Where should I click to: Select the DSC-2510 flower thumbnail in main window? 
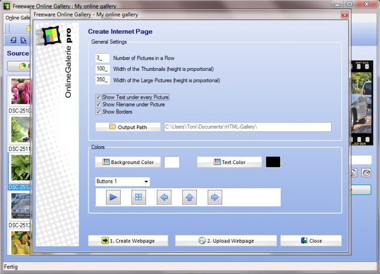pyautogui.click(x=20, y=92)
